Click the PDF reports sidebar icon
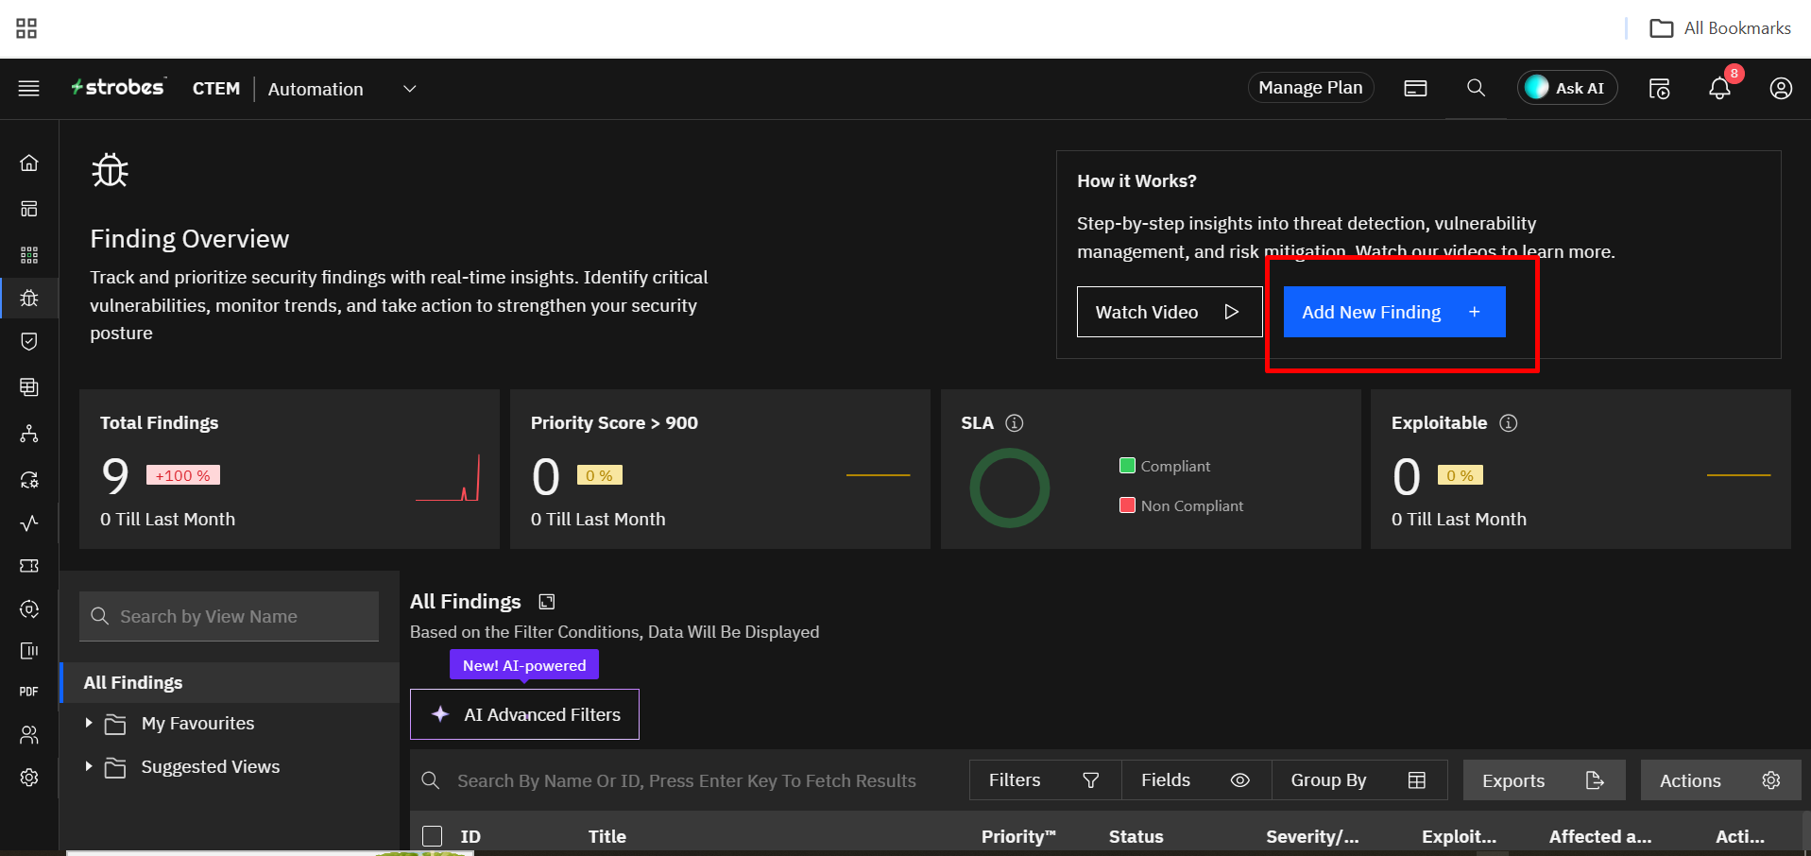 pos(29,692)
